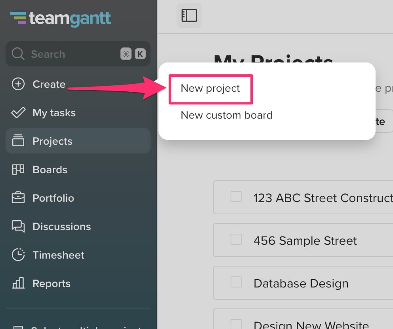
Task: Tick the Database Design project checkbox
Action: click(x=236, y=282)
